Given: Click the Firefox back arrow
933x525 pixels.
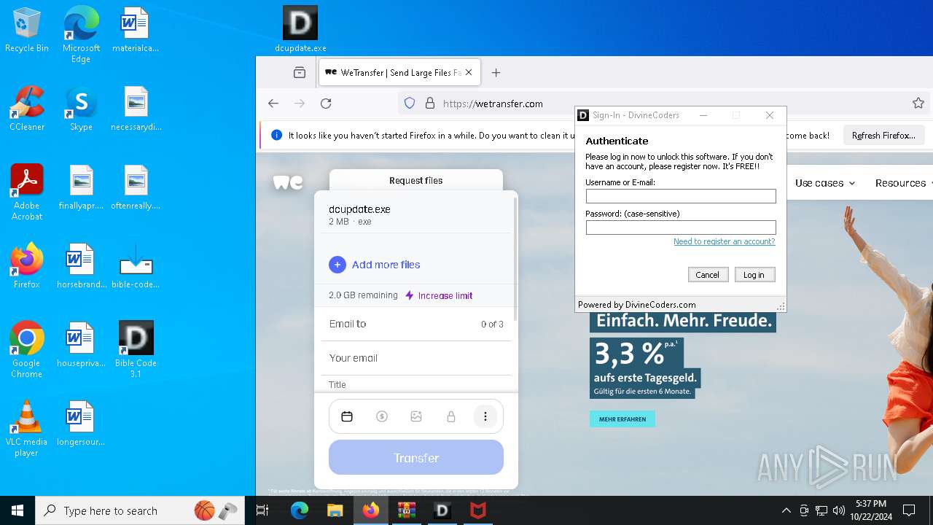Looking at the screenshot, I should (273, 104).
